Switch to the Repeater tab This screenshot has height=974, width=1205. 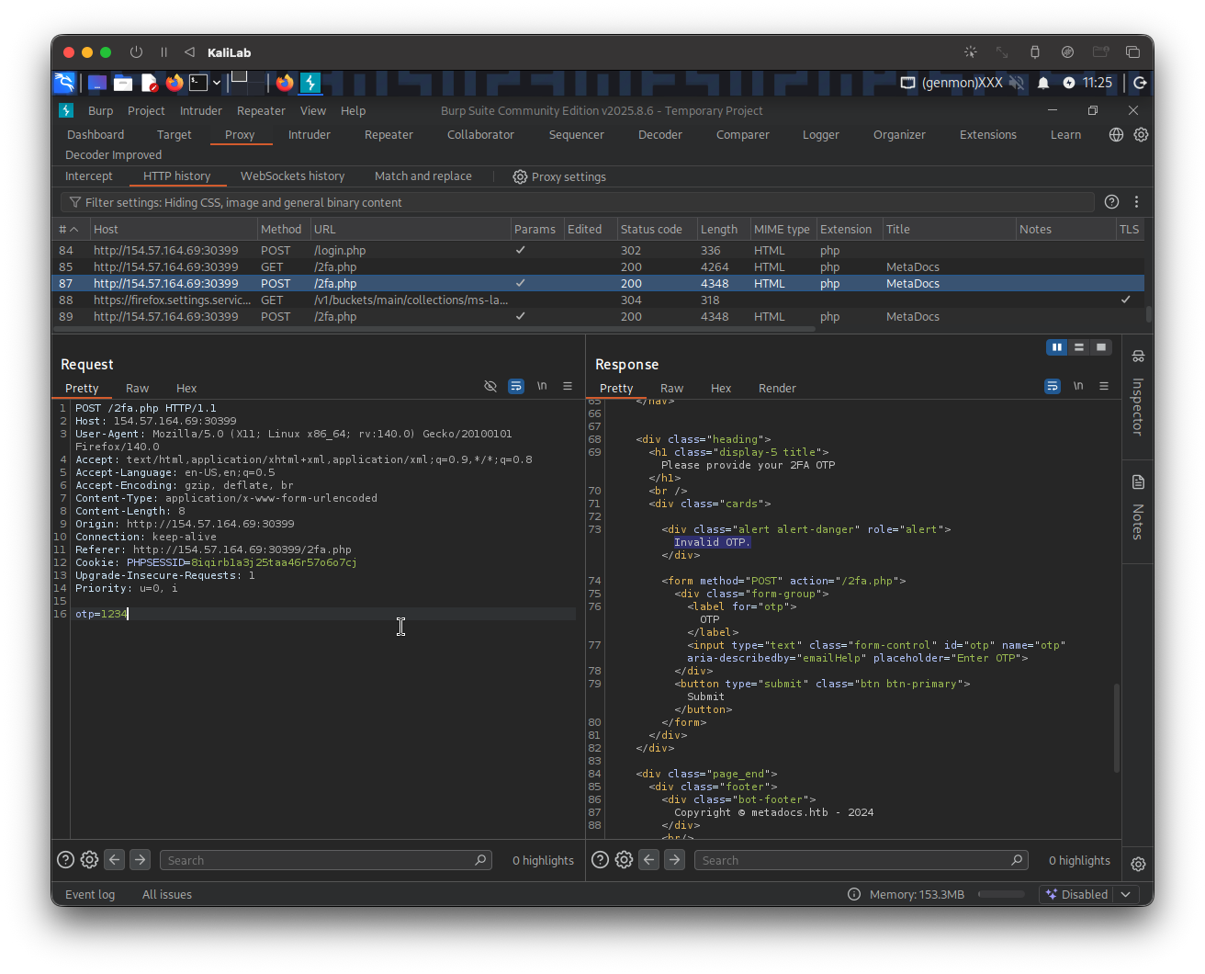tap(389, 134)
